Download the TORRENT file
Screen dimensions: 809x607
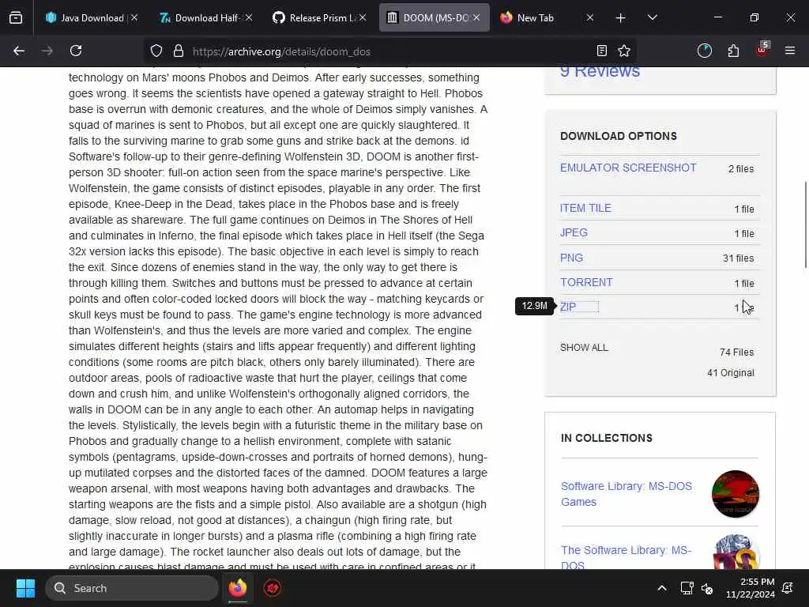coord(586,282)
